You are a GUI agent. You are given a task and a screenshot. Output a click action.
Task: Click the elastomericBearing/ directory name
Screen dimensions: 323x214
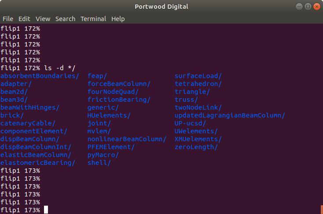[38, 163]
